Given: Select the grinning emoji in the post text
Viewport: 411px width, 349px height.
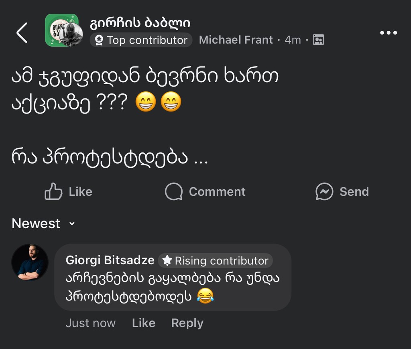Looking at the screenshot, I should (145, 102).
